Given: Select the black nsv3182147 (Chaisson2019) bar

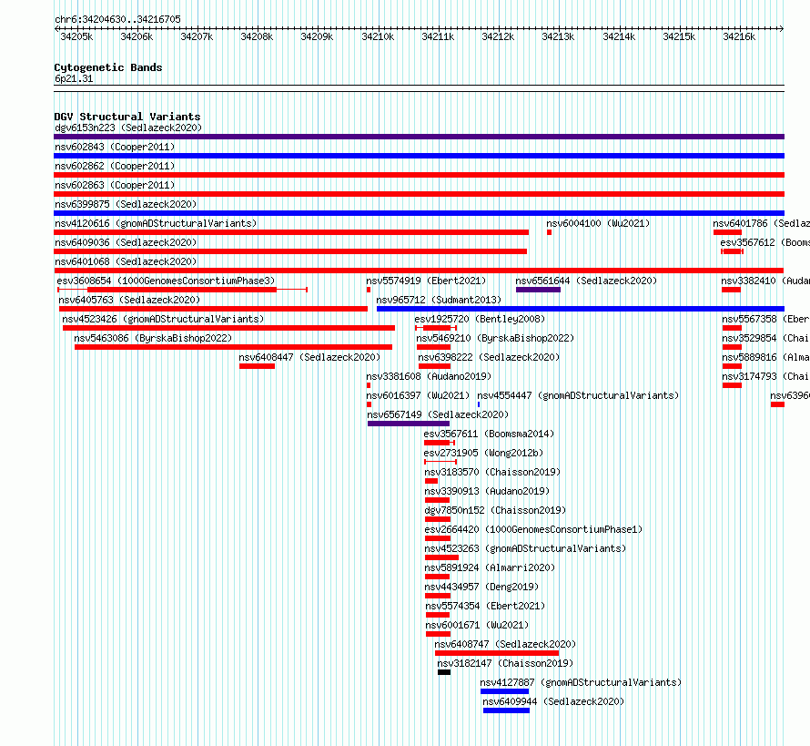Looking at the screenshot, I should click(444, 672).
